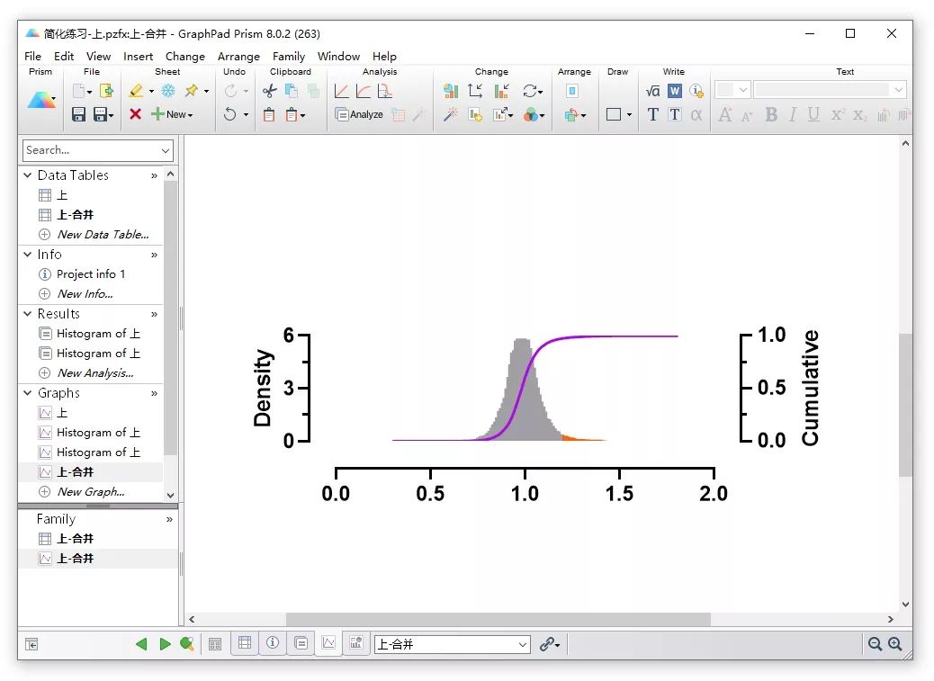Viewport: 934px width, 681px height.
Task: Click the zoom in magnifier icon
Action: click(894, 643)
